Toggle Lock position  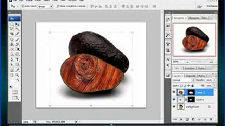click(x=189, y=86)
